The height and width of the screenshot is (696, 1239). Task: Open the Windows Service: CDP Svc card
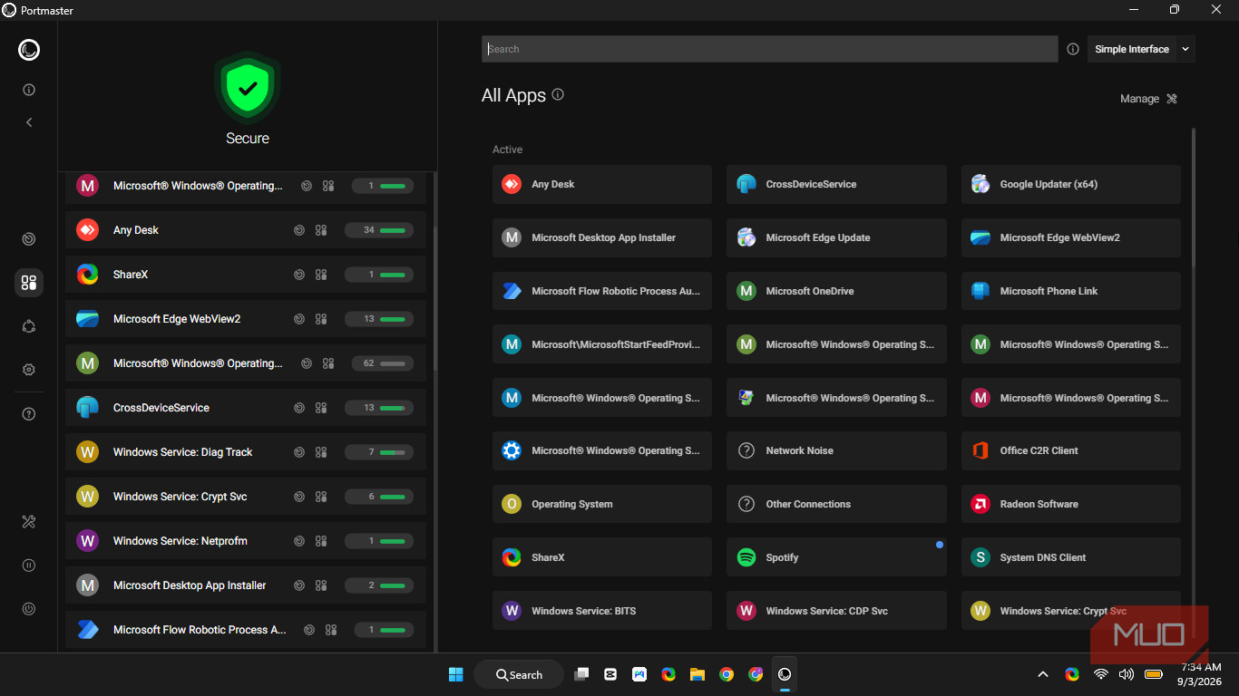point(836,611)
